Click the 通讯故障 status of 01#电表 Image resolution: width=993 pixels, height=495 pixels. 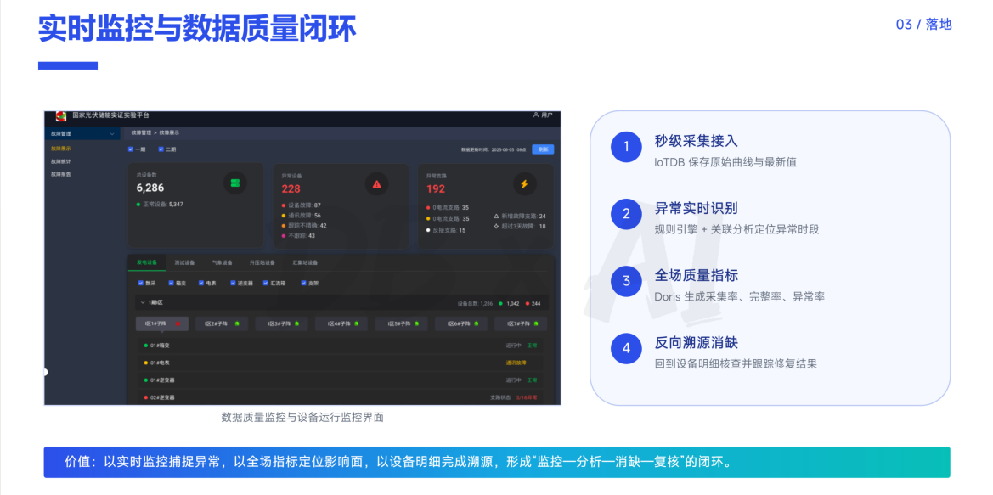(x=516, y=363)
